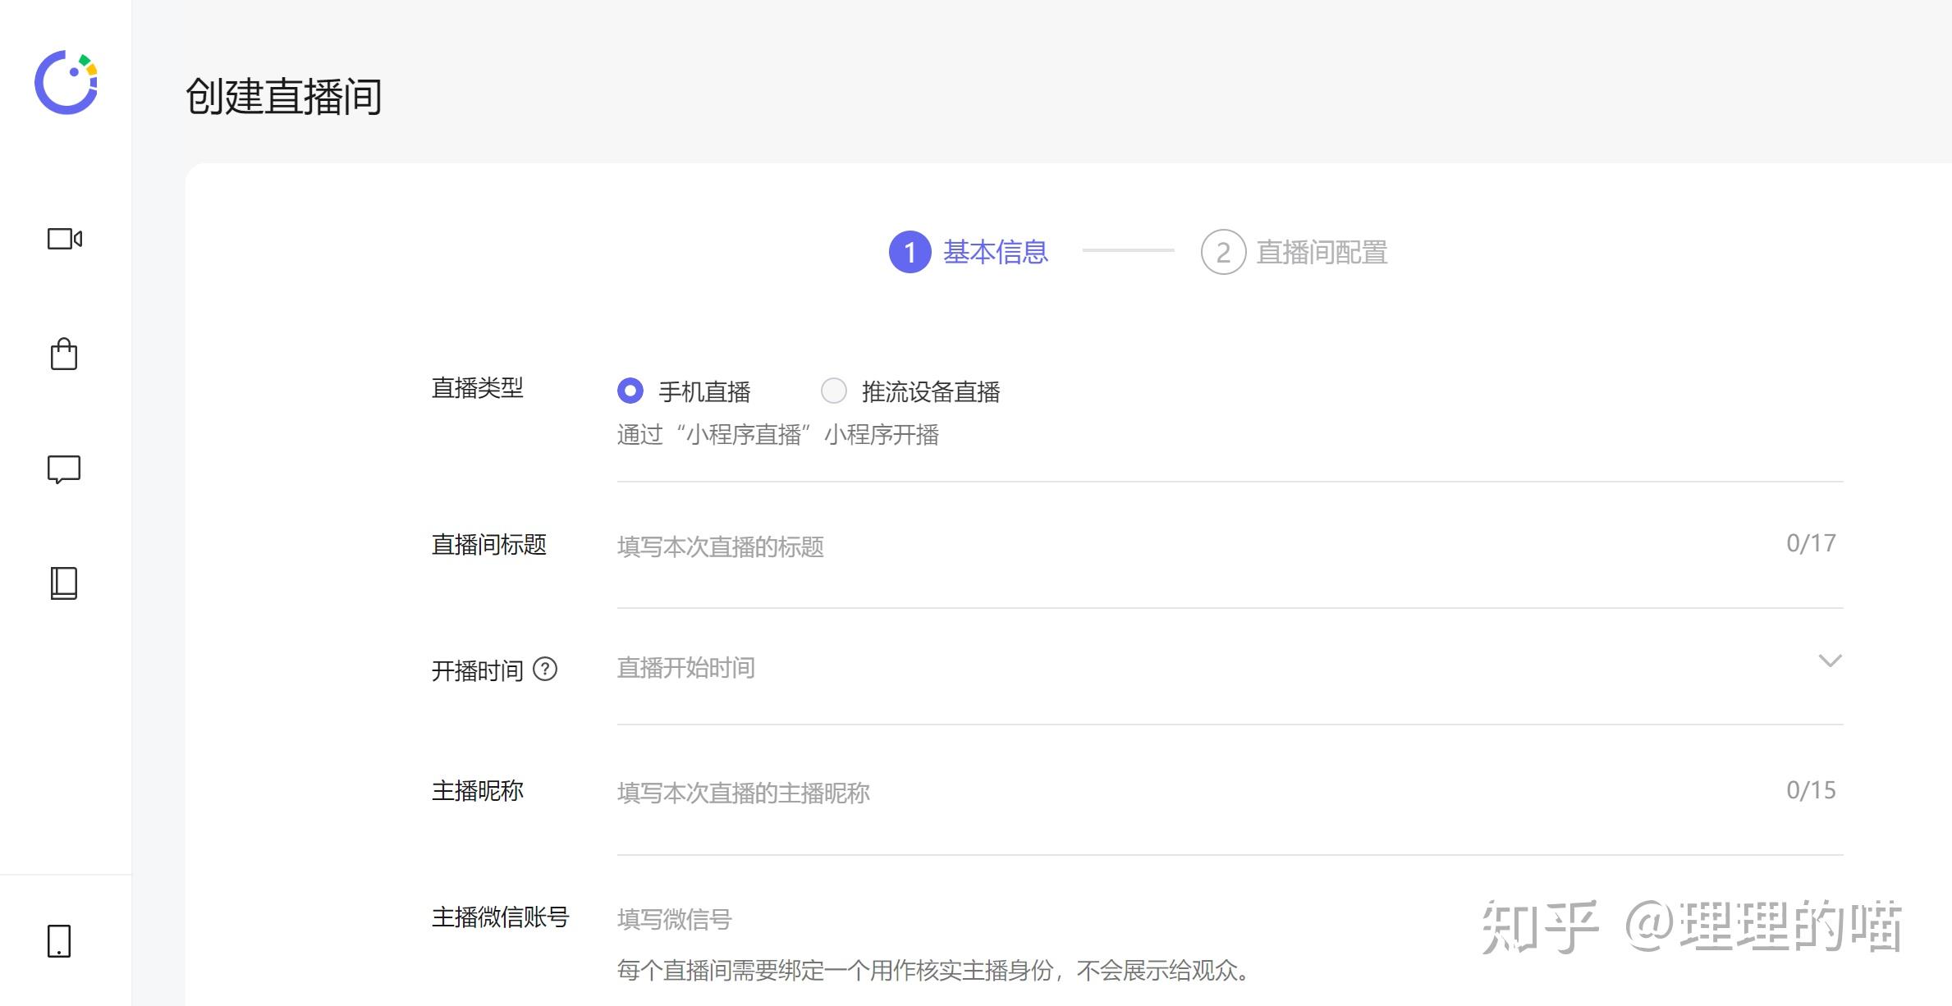This screenshot has height=1006, width=1952.
Task: Click the step 2 circle icon
Action: (x=1223, y=252)
